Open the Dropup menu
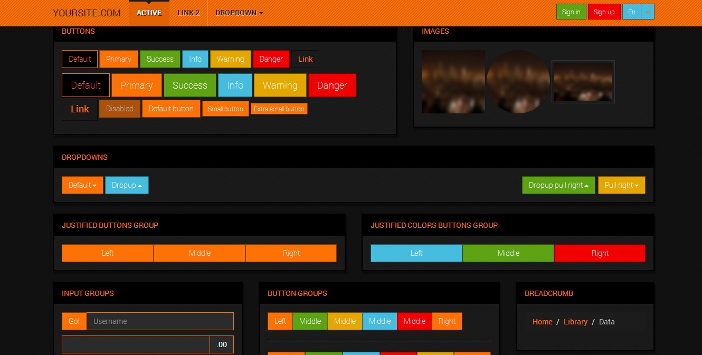The width and height of the screenshot is (702, 355). point(127,185)
